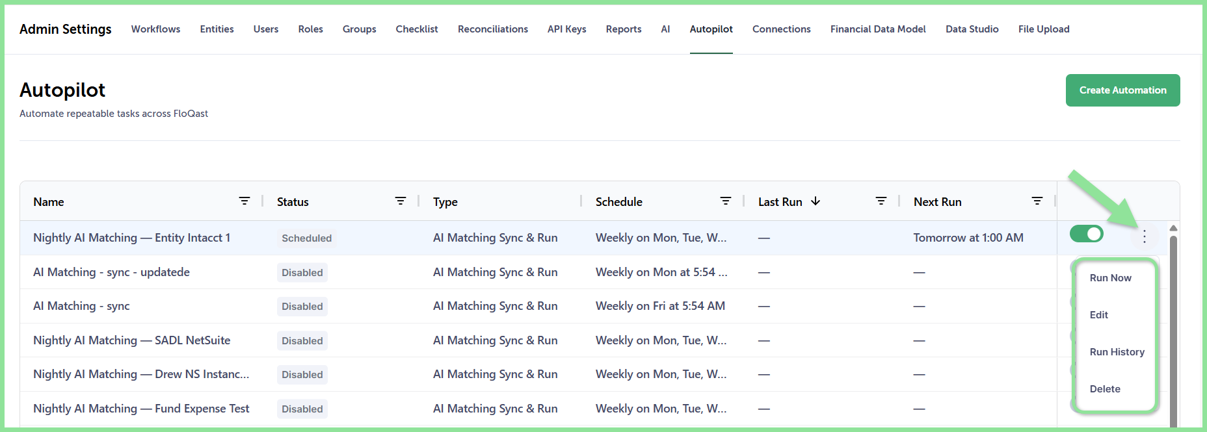Click the Next Run column header
The width and height of the screenshot is (1207, 432).
pyautogui.click(x=937, y=202)
